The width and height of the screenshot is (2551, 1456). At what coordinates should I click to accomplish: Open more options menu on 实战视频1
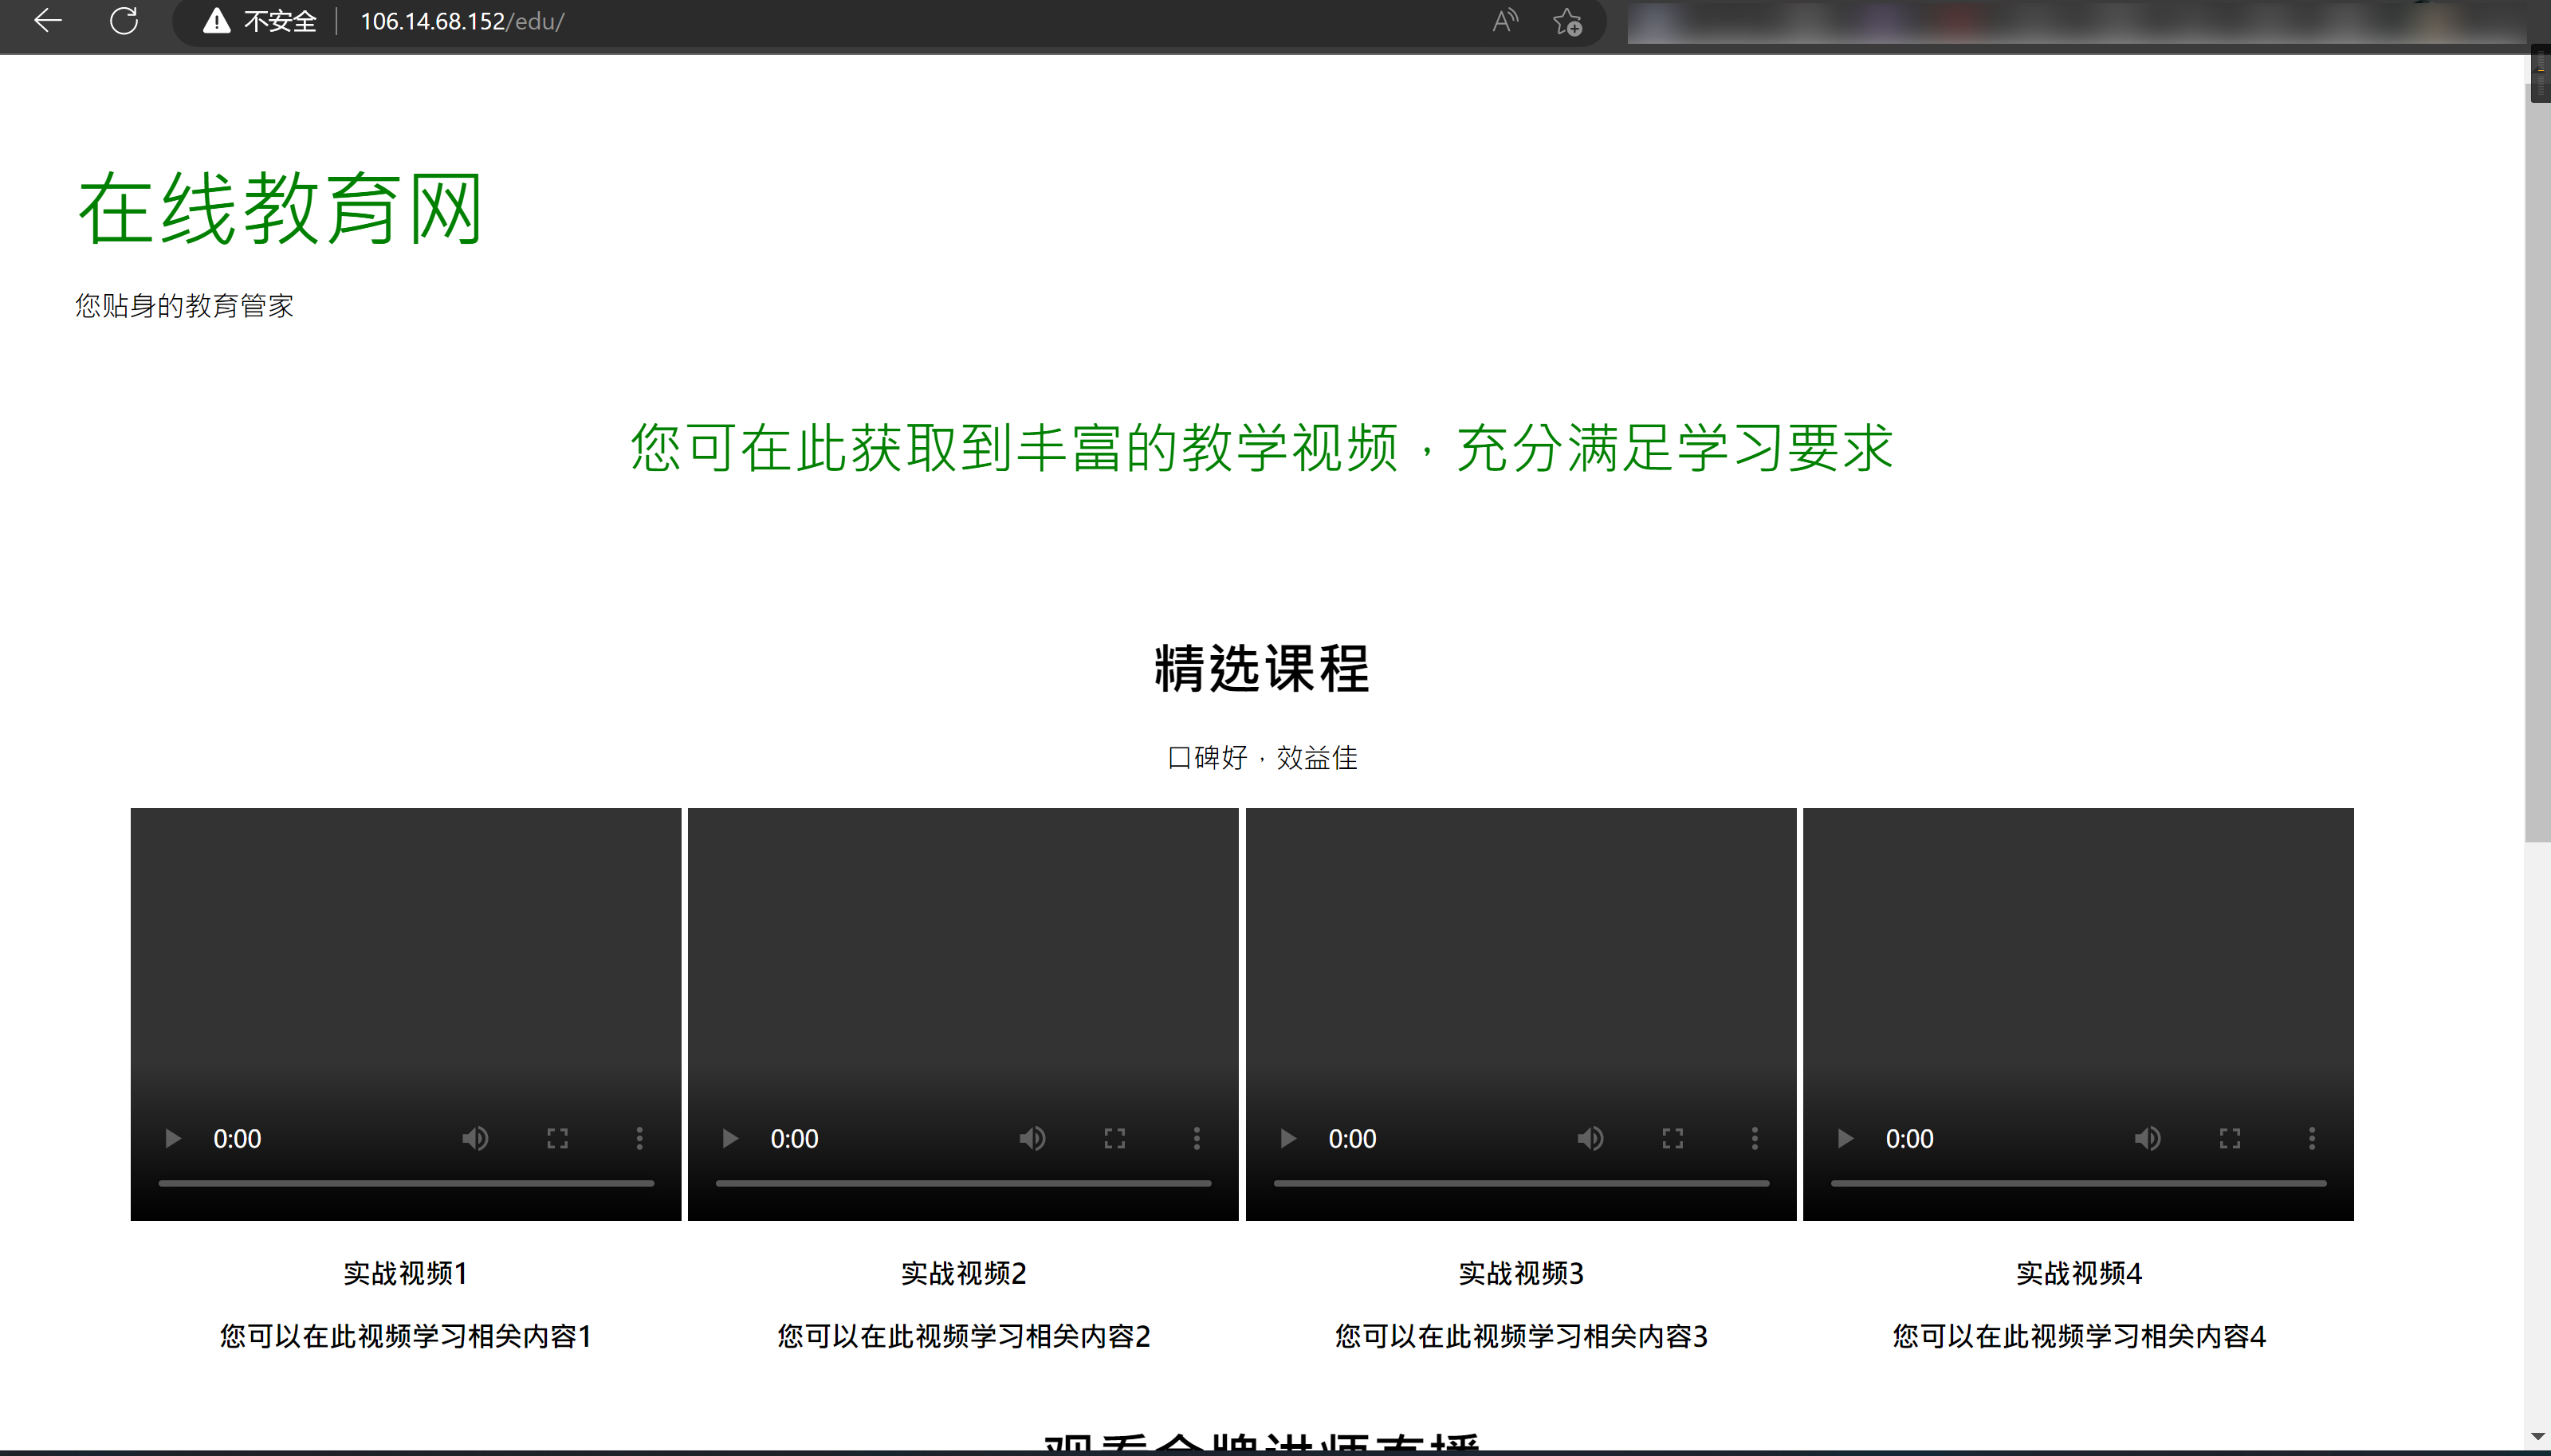tap(638, 1138)
